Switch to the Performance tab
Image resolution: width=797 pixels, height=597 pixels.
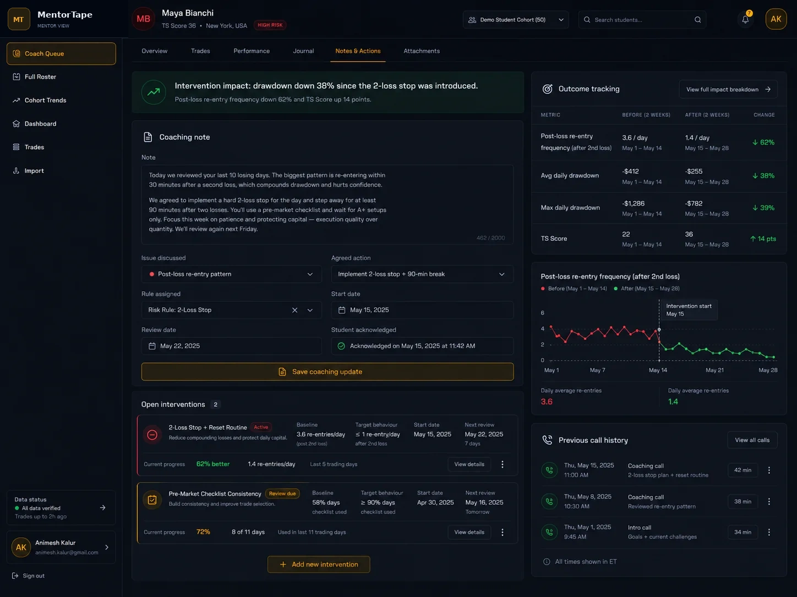tap(252, 51)
